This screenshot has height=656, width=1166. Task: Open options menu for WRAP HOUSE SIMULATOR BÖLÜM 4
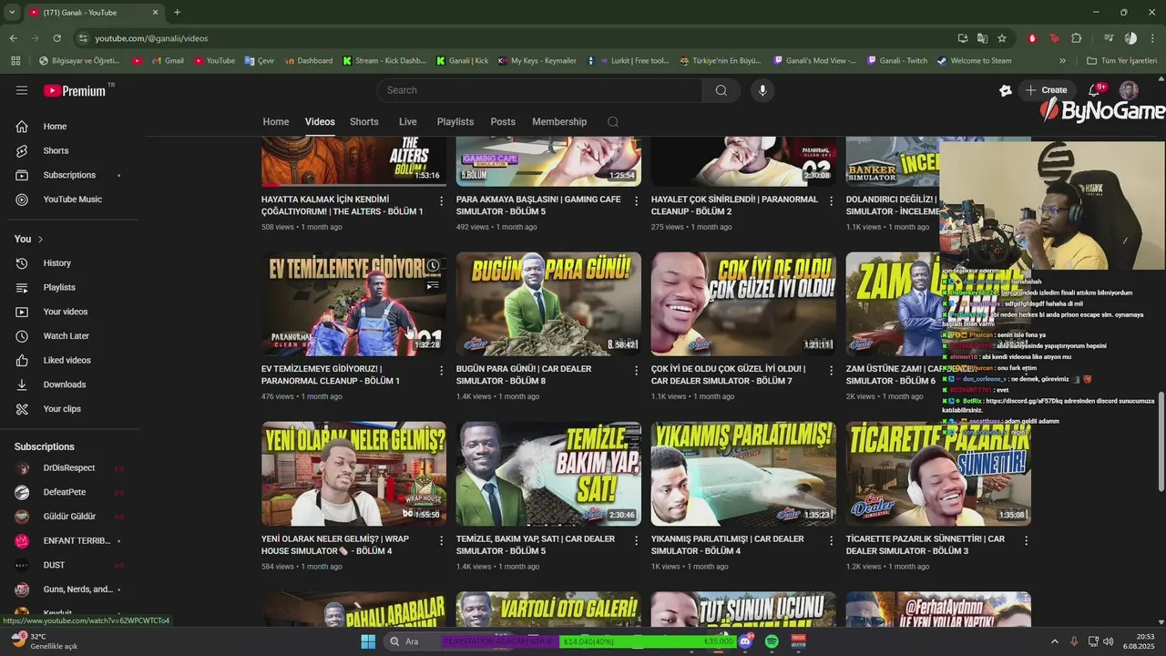(442, 540)
